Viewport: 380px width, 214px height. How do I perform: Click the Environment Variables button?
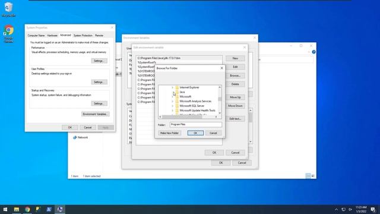coord(95,114)
